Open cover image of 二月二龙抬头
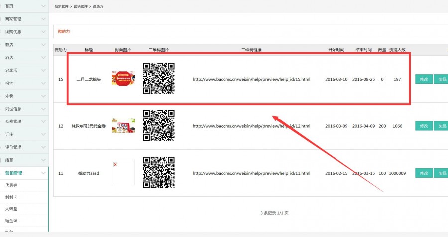 (123, 78)
